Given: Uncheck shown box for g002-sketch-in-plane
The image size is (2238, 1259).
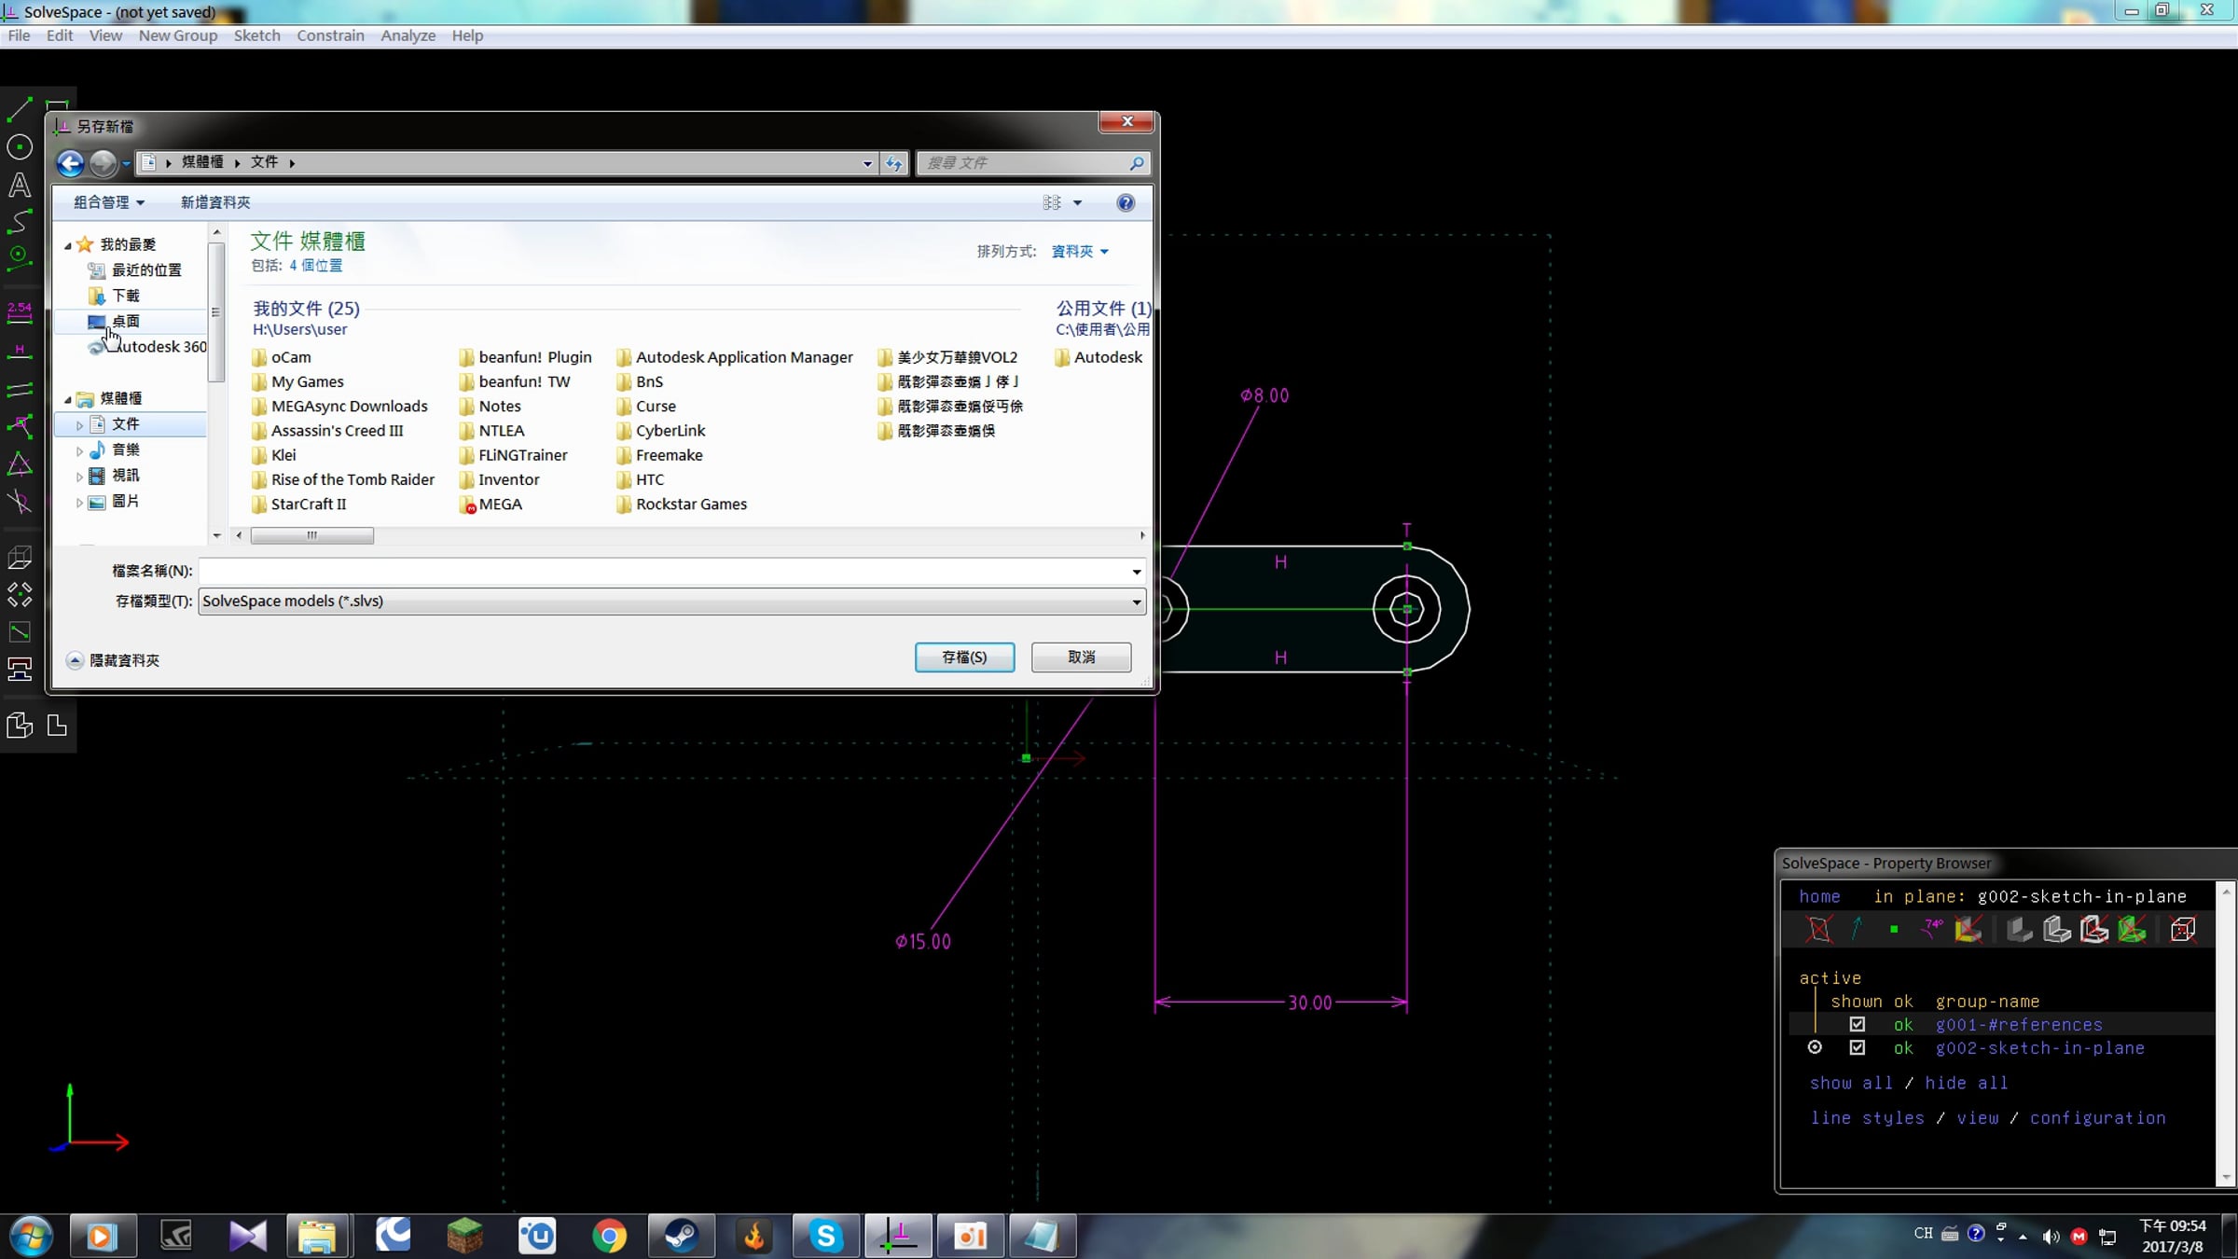Looking at the screenshot, I should [1858, 1047].
